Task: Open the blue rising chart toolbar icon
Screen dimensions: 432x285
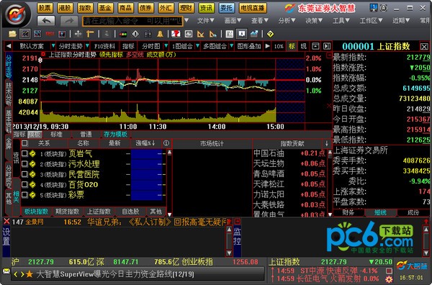Action: coord(254,34)
